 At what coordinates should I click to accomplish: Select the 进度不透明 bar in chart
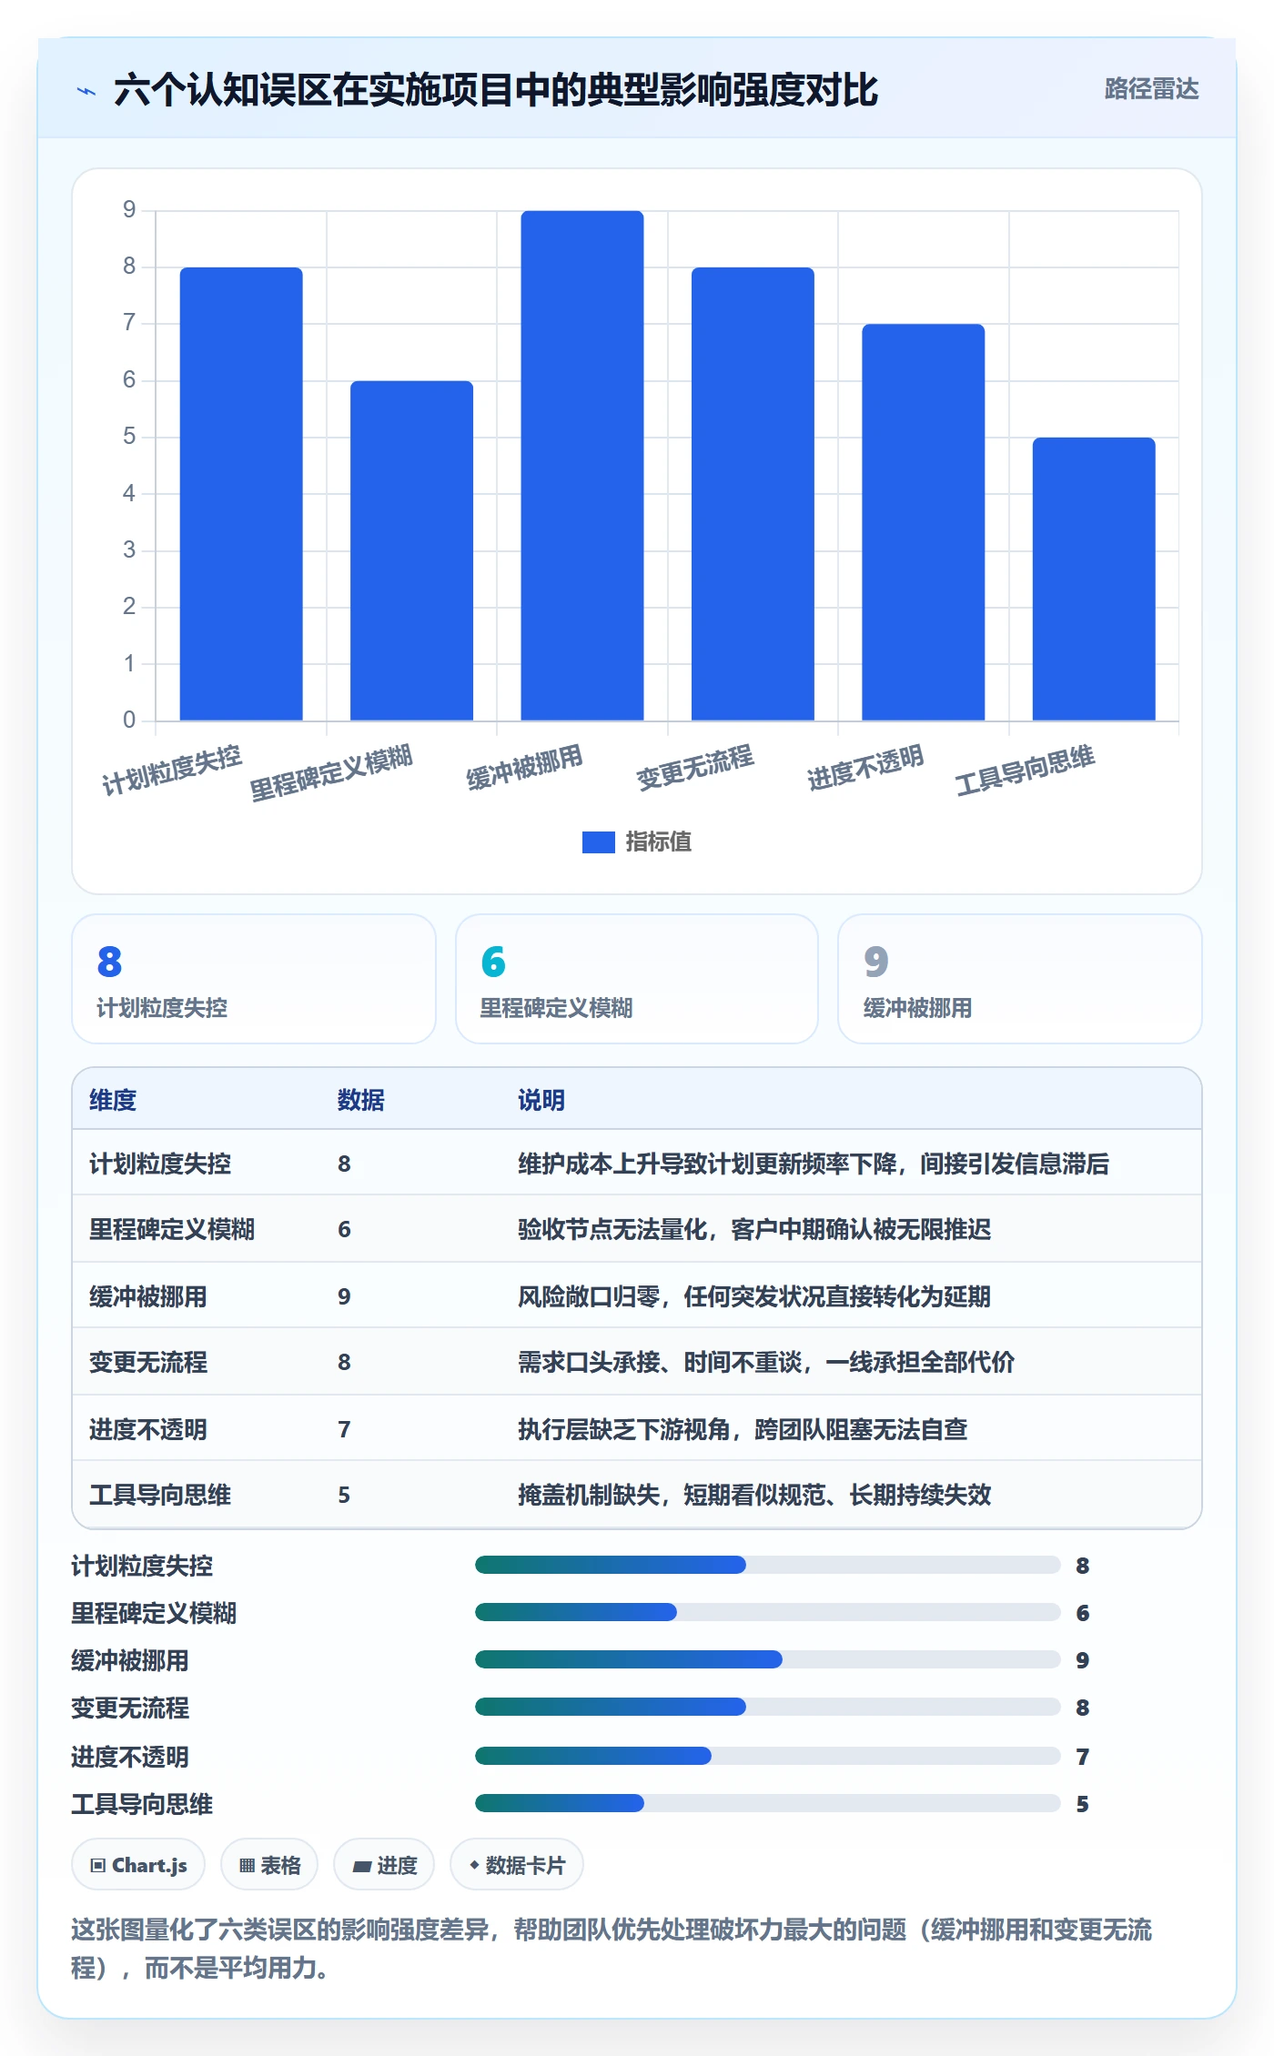pos(923,522)
